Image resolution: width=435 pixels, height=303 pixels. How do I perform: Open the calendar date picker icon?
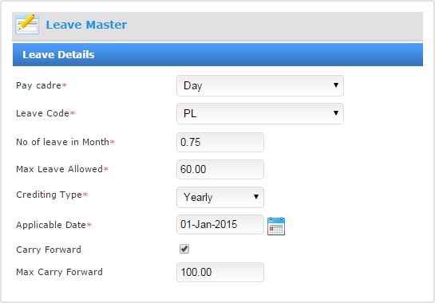(x=276, y=226)
